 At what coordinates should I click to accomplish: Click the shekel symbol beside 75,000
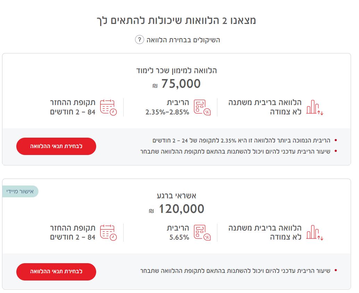pos(155,85)
